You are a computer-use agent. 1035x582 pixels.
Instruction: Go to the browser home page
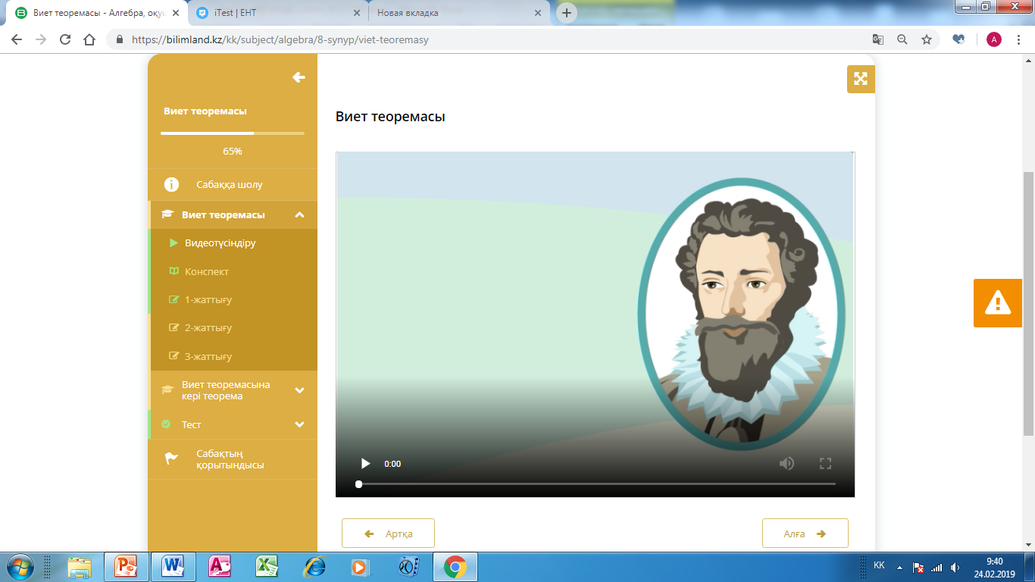(x=89, y=39)
